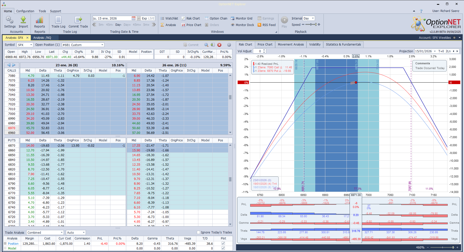Click the zoom-in plus next to 460% slider
This screenshot has height=252, width=464.
click(x=457, y=247)
